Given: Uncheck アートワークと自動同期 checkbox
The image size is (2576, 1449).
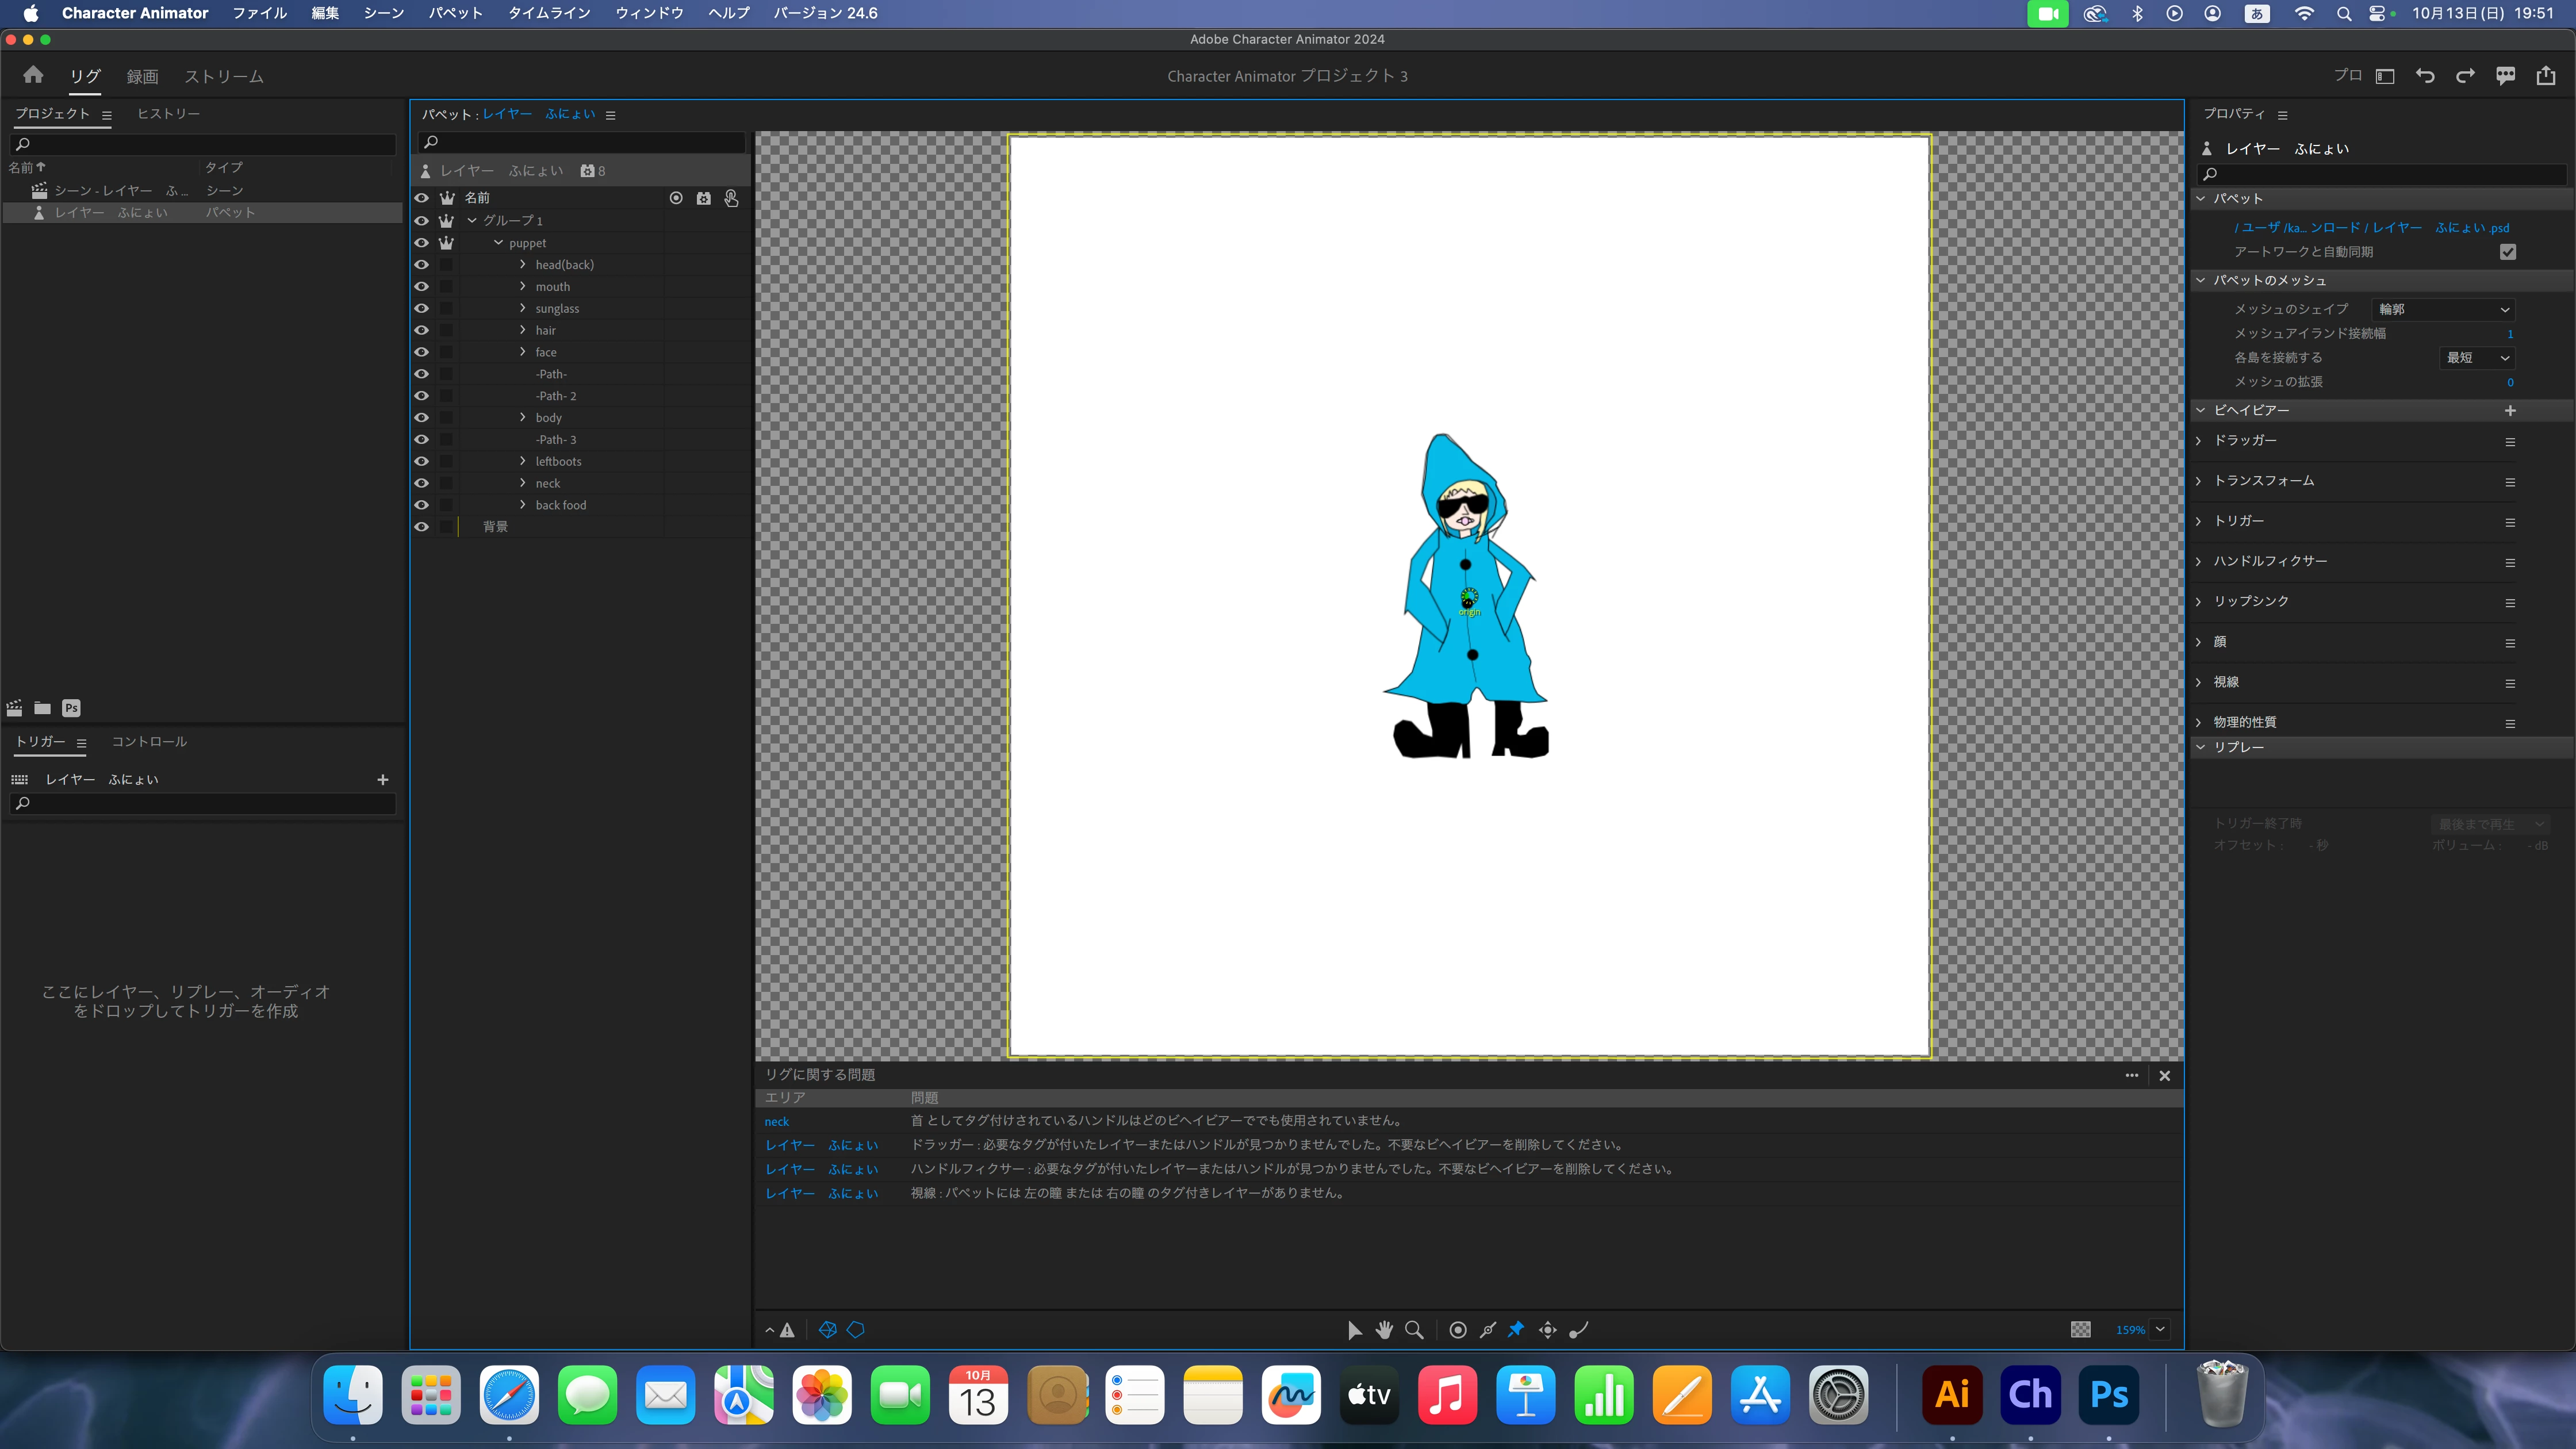Looking at the screenshot, I should [2507, 252].
